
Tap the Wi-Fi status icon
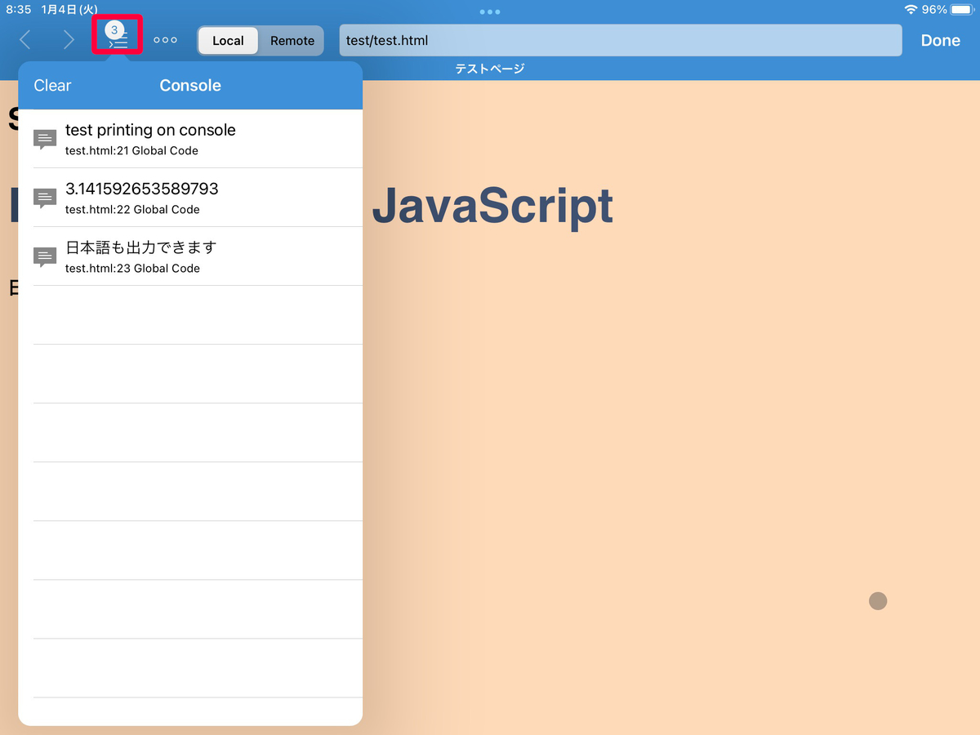coord(911,10)
